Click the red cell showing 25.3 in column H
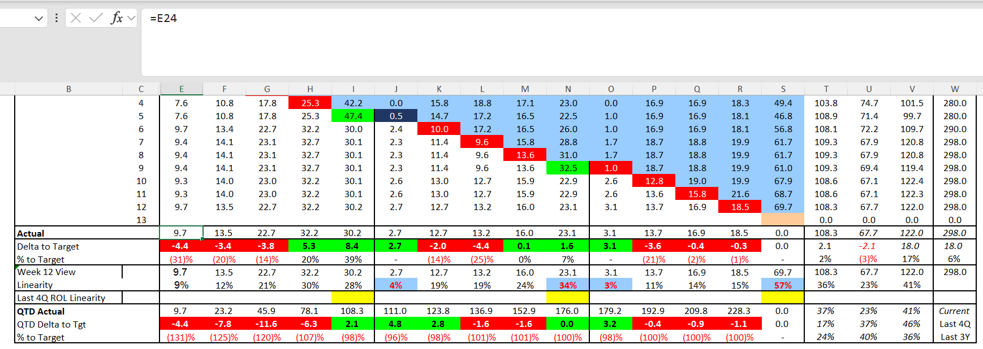Image resolution: width=983 pixels, height=349 pixels. pos(310,103)
